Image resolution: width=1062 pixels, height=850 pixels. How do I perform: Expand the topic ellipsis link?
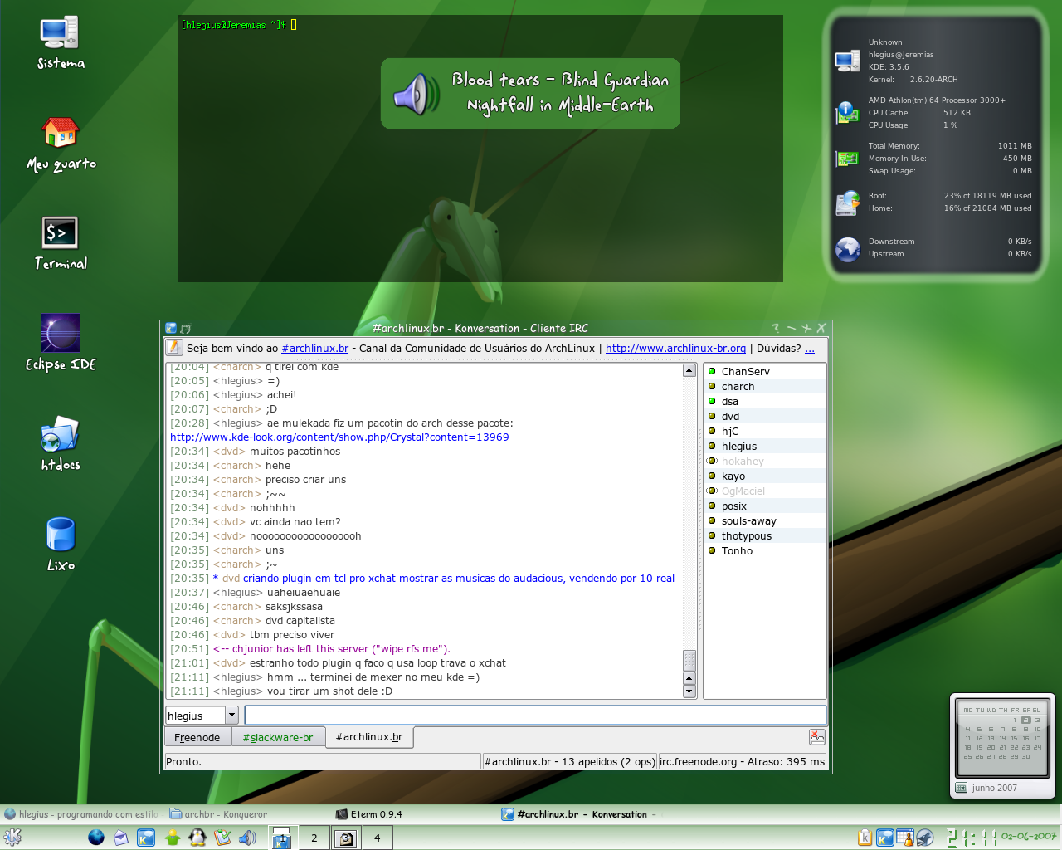coord(810,349)
